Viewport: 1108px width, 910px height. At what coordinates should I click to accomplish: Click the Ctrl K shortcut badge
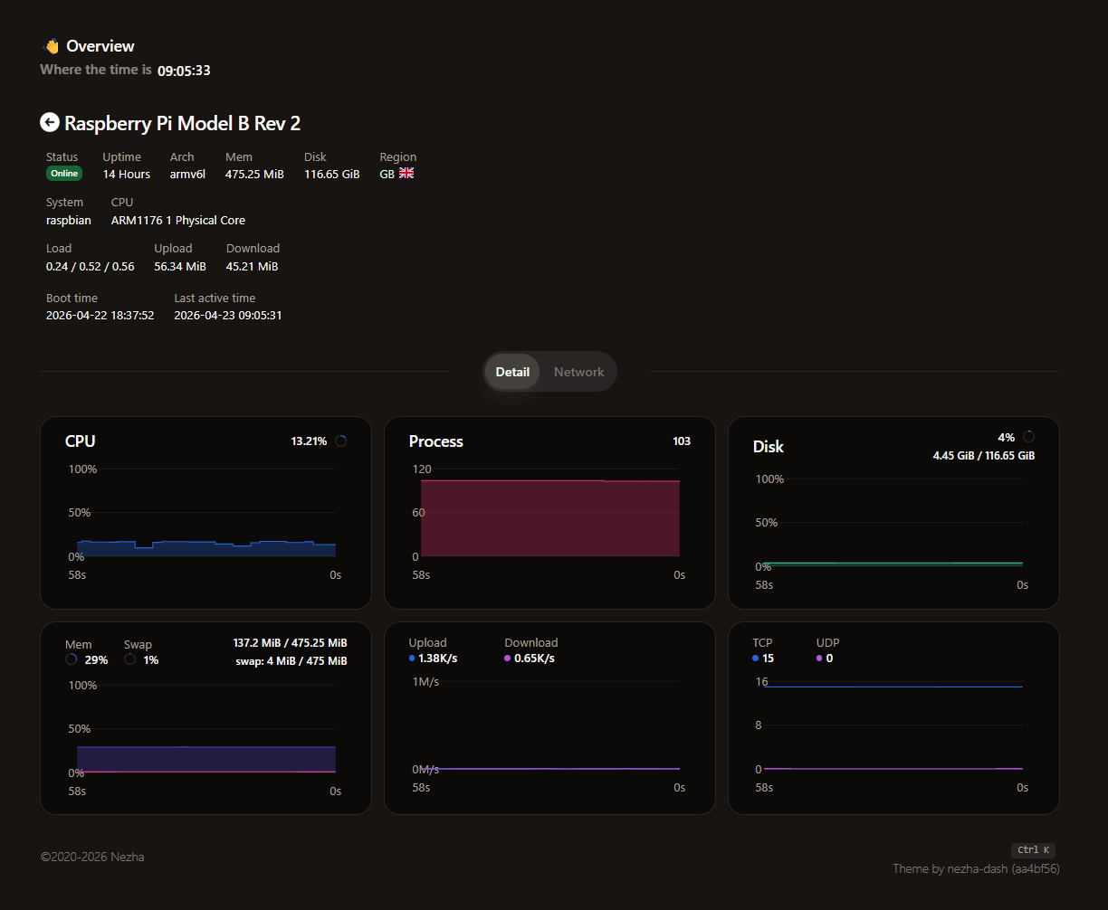click(1033, 850)
